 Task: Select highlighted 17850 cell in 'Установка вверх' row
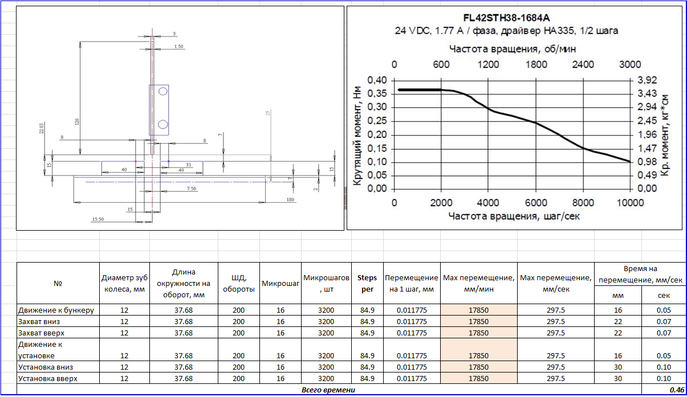click(x=479, y=378)
